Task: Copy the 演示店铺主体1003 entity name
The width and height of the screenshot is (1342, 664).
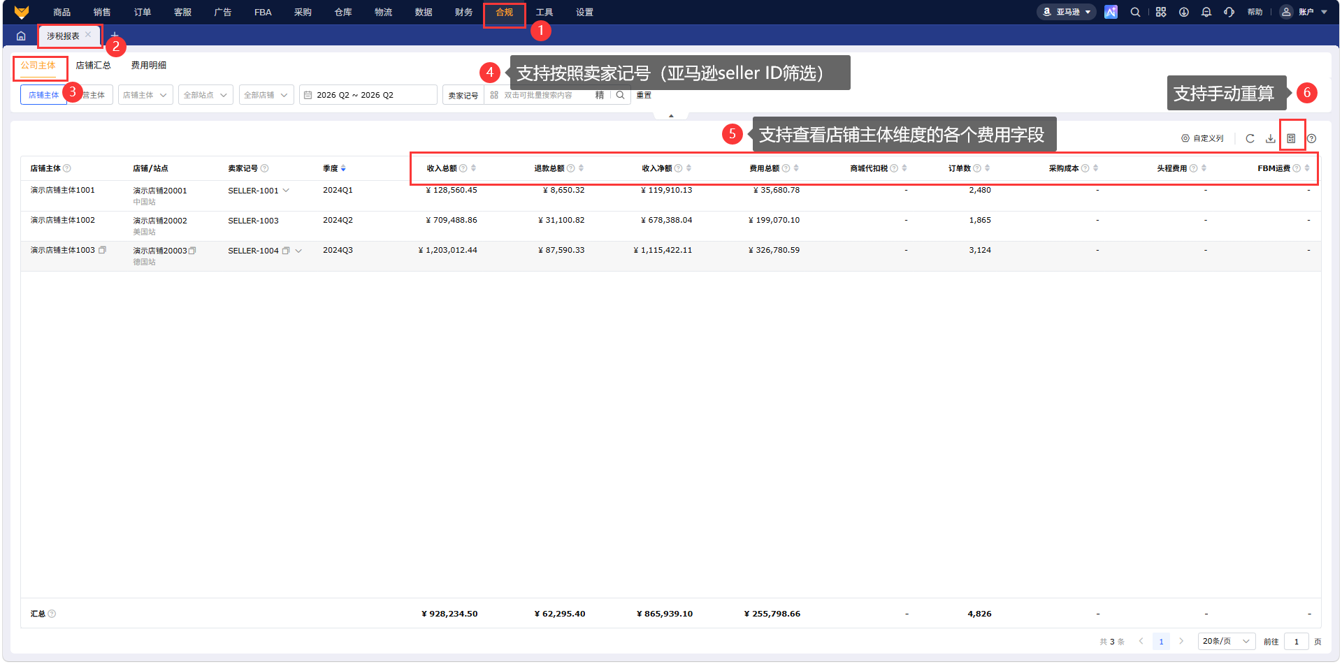Action: (x=102, y=250)
